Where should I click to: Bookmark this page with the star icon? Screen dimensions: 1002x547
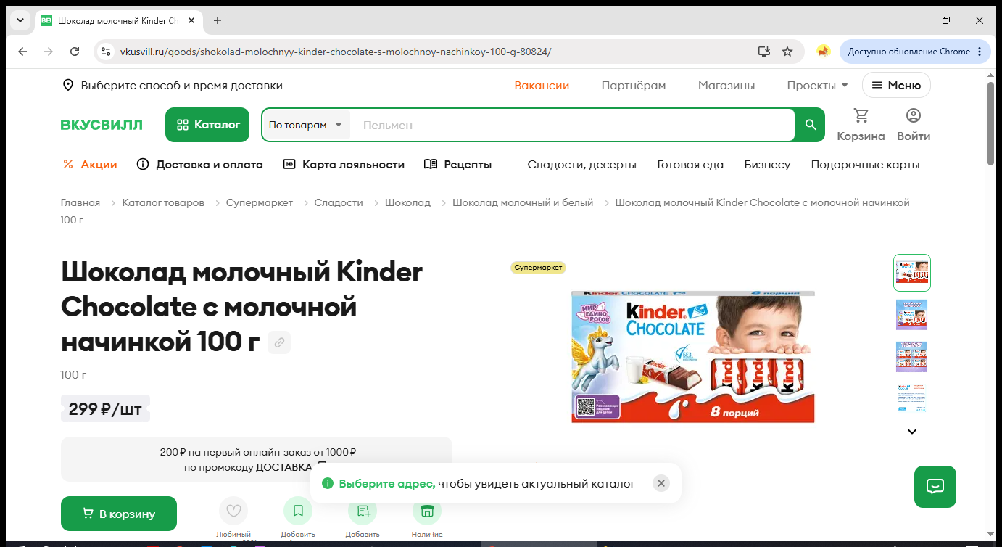point(787,52)
